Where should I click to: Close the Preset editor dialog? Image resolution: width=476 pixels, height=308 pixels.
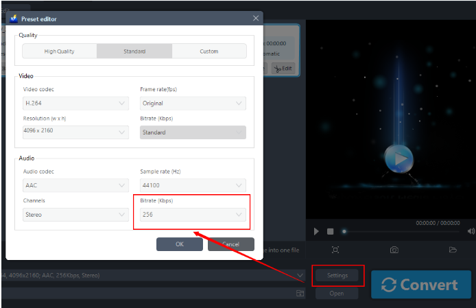tap(256, 19)
